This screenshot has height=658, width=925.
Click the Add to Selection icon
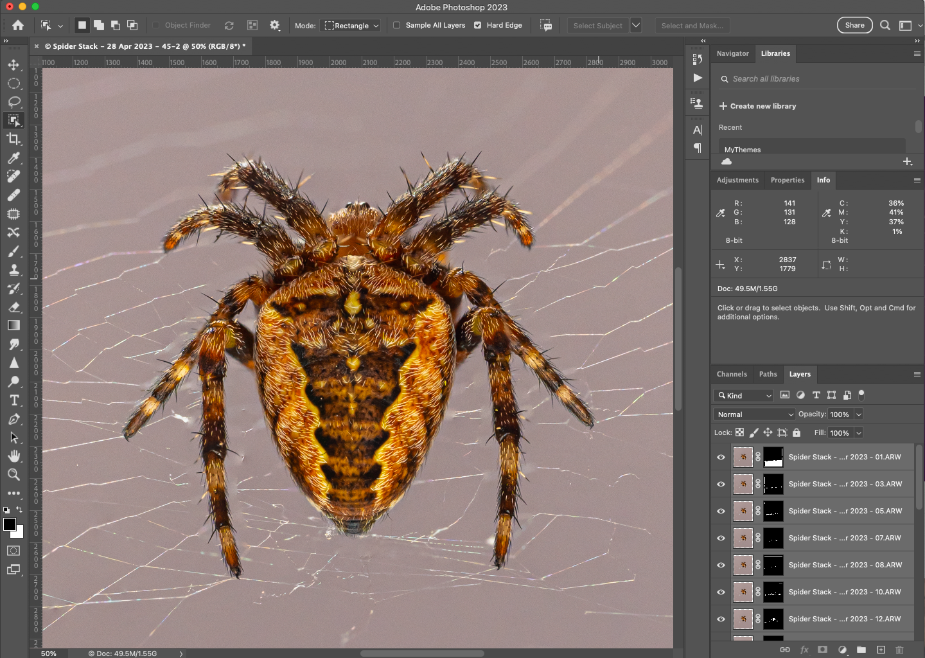(x=99, y=25)
